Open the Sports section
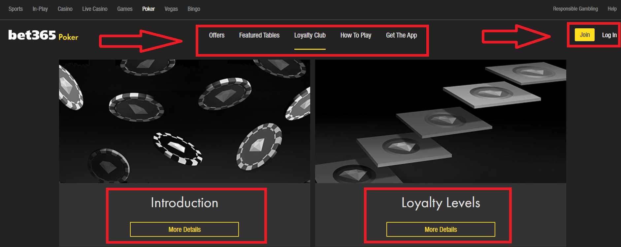The image size is (621, 247). pyautogui.click(x=16, y=9)
